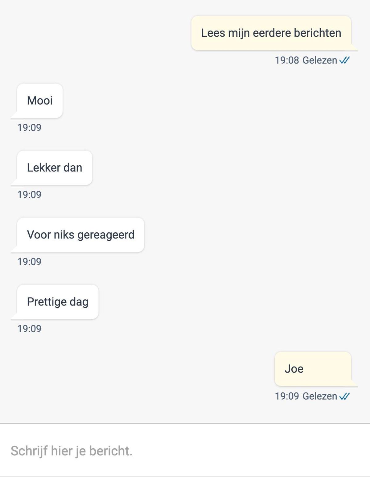Viewport: 370px width, 477px height.
Task: Focus the 'Schrijf hier je bericht.' input field
Action: coord(185,451)
